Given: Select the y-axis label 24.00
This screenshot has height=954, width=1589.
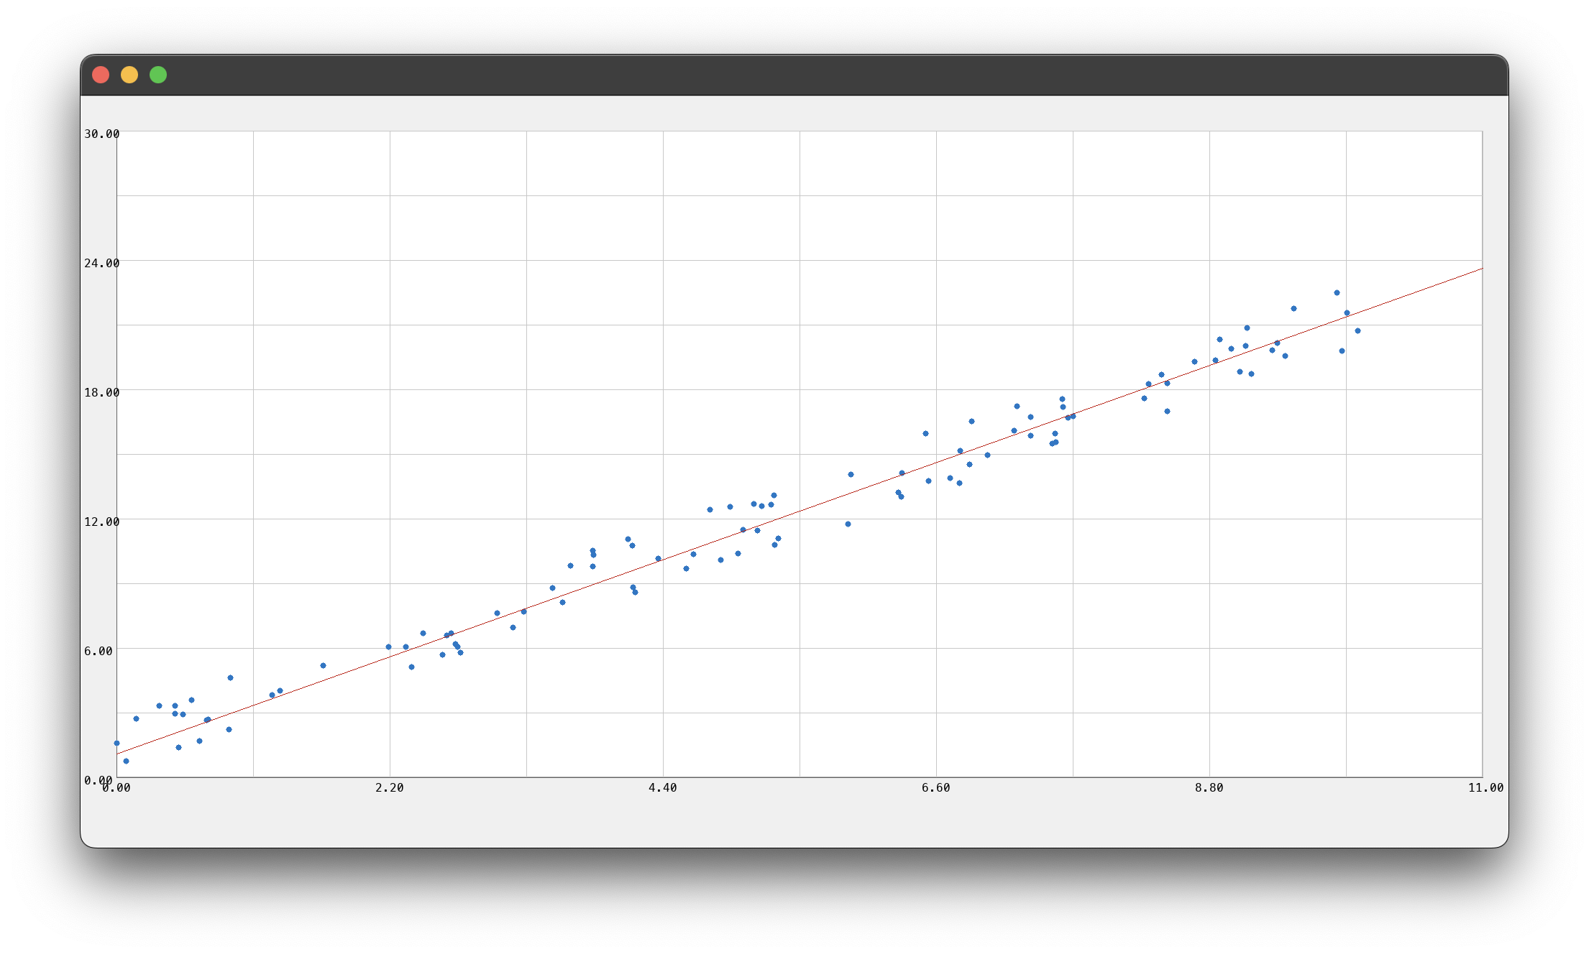Looking at the screenshot, I should click(103, 262).
